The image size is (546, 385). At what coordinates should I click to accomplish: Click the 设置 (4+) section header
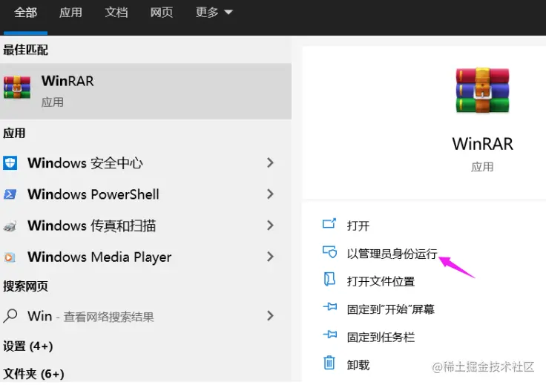[x=28, y=346]
